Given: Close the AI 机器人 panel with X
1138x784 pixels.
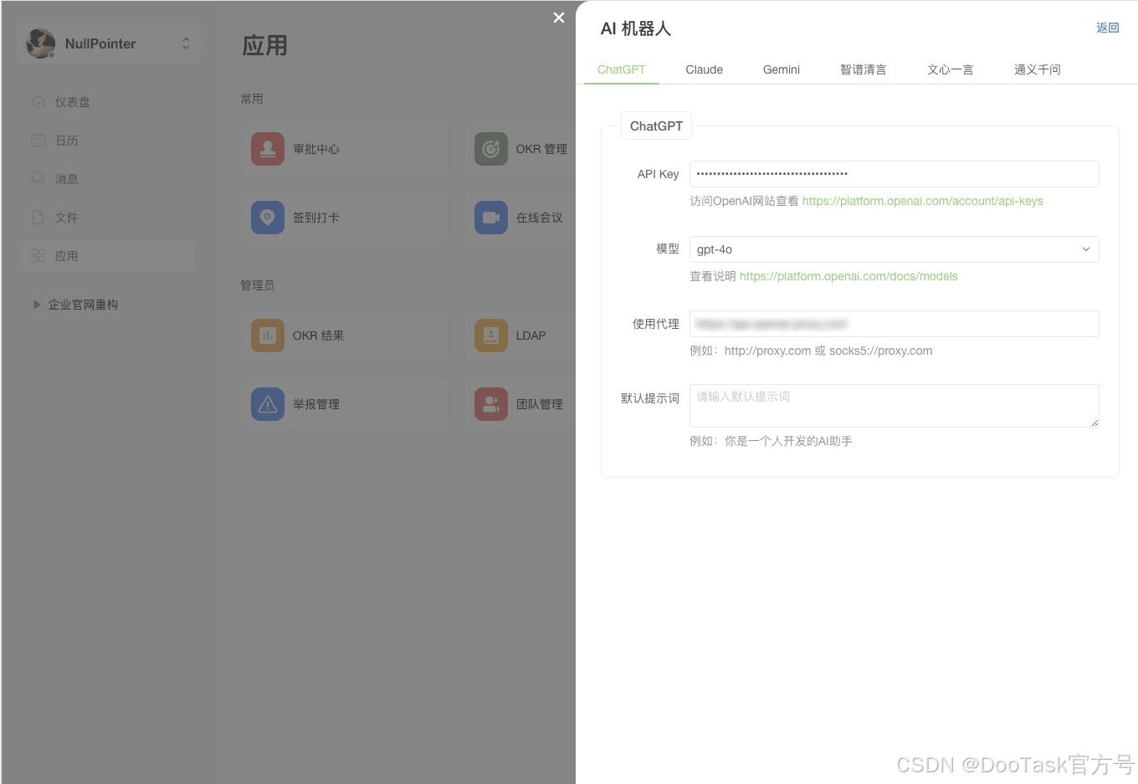Looking at the screenshot, I should [559, 18].
